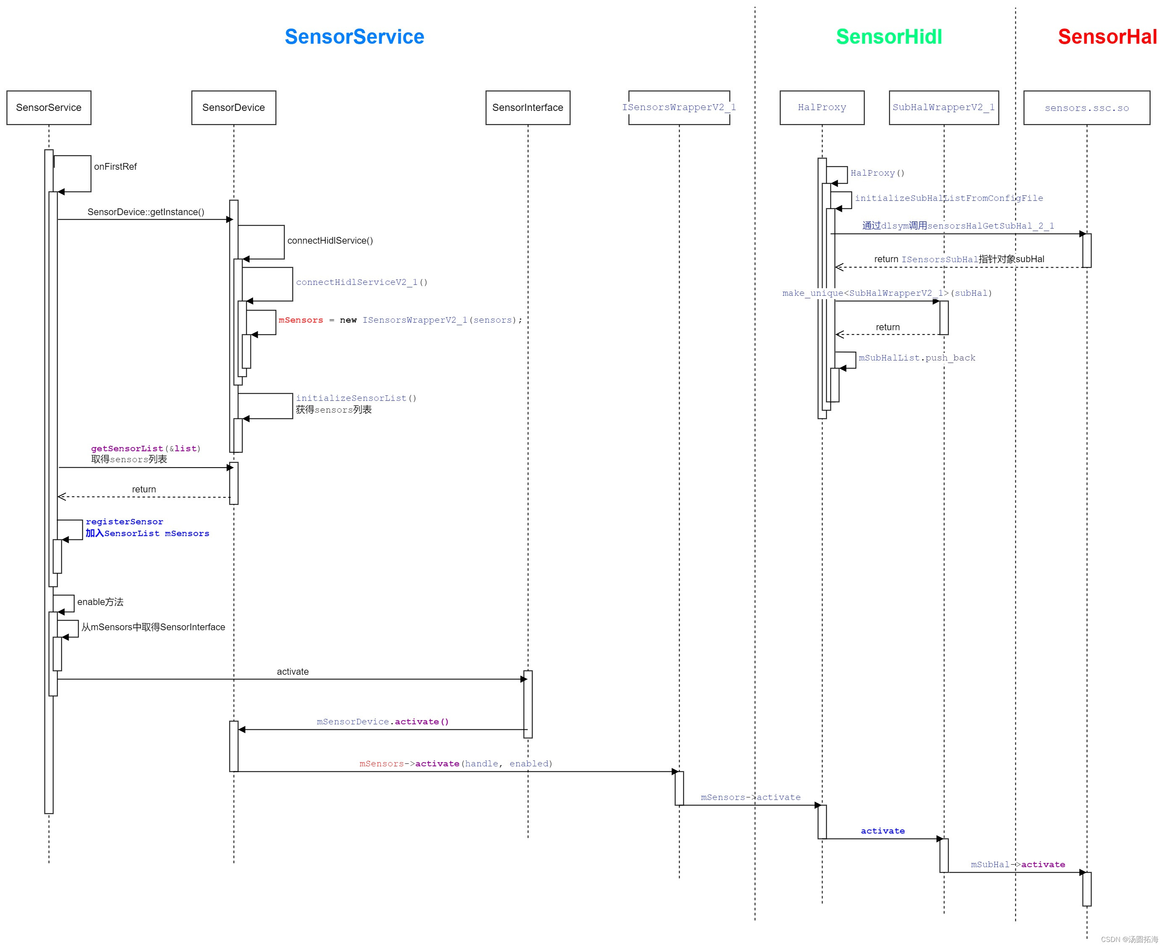The width and height of the screenshot is (1165, 947).
Task: Click the HalProxy participant box
Action: 821,107
